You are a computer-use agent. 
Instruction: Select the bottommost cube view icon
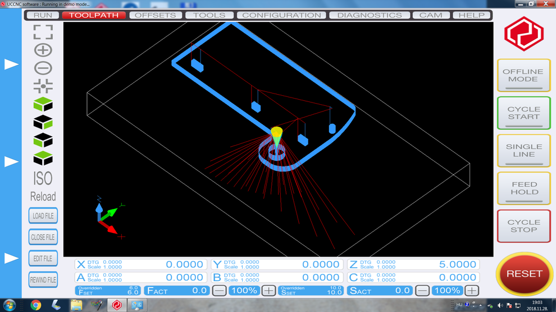tap(43, 158)
